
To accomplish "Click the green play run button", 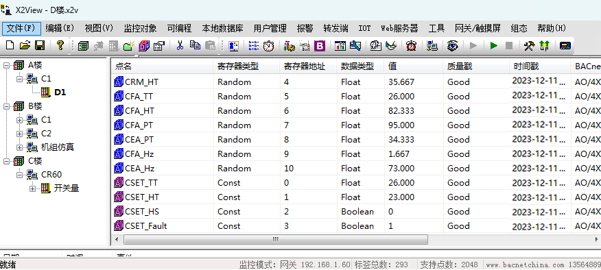I will pos(494,46).
